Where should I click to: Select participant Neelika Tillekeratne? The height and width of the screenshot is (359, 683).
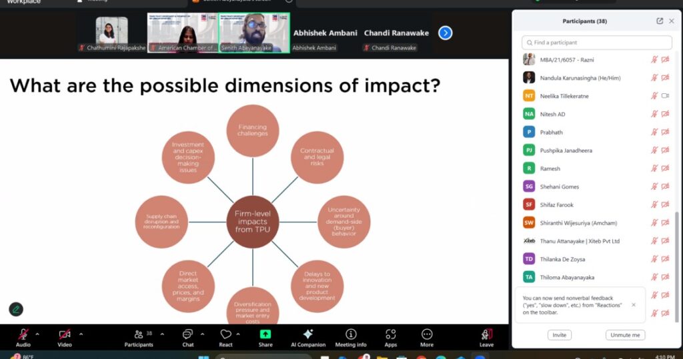coord(596,96)
